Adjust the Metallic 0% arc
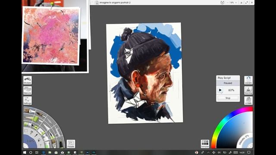276x155 pixels. coord(243,139)
